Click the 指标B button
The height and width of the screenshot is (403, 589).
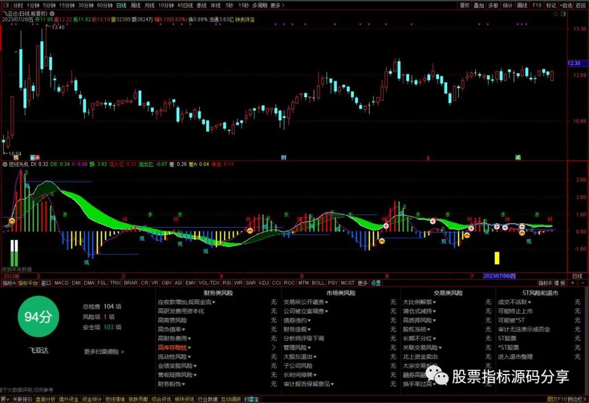(545, 282)
